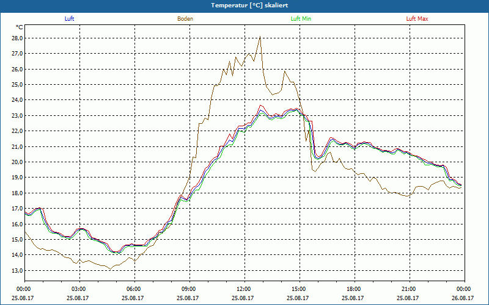The height and width of the screenshot is (305, 489).
Task: Click the 26,0 y-axis value
Action: click(18, 69)
